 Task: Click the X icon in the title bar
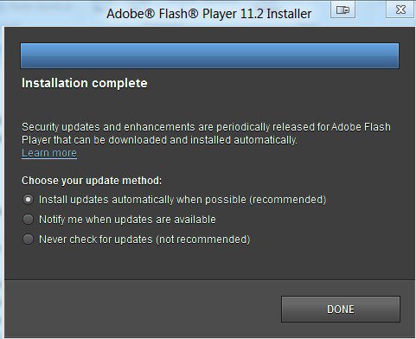(x=400, y=10)
